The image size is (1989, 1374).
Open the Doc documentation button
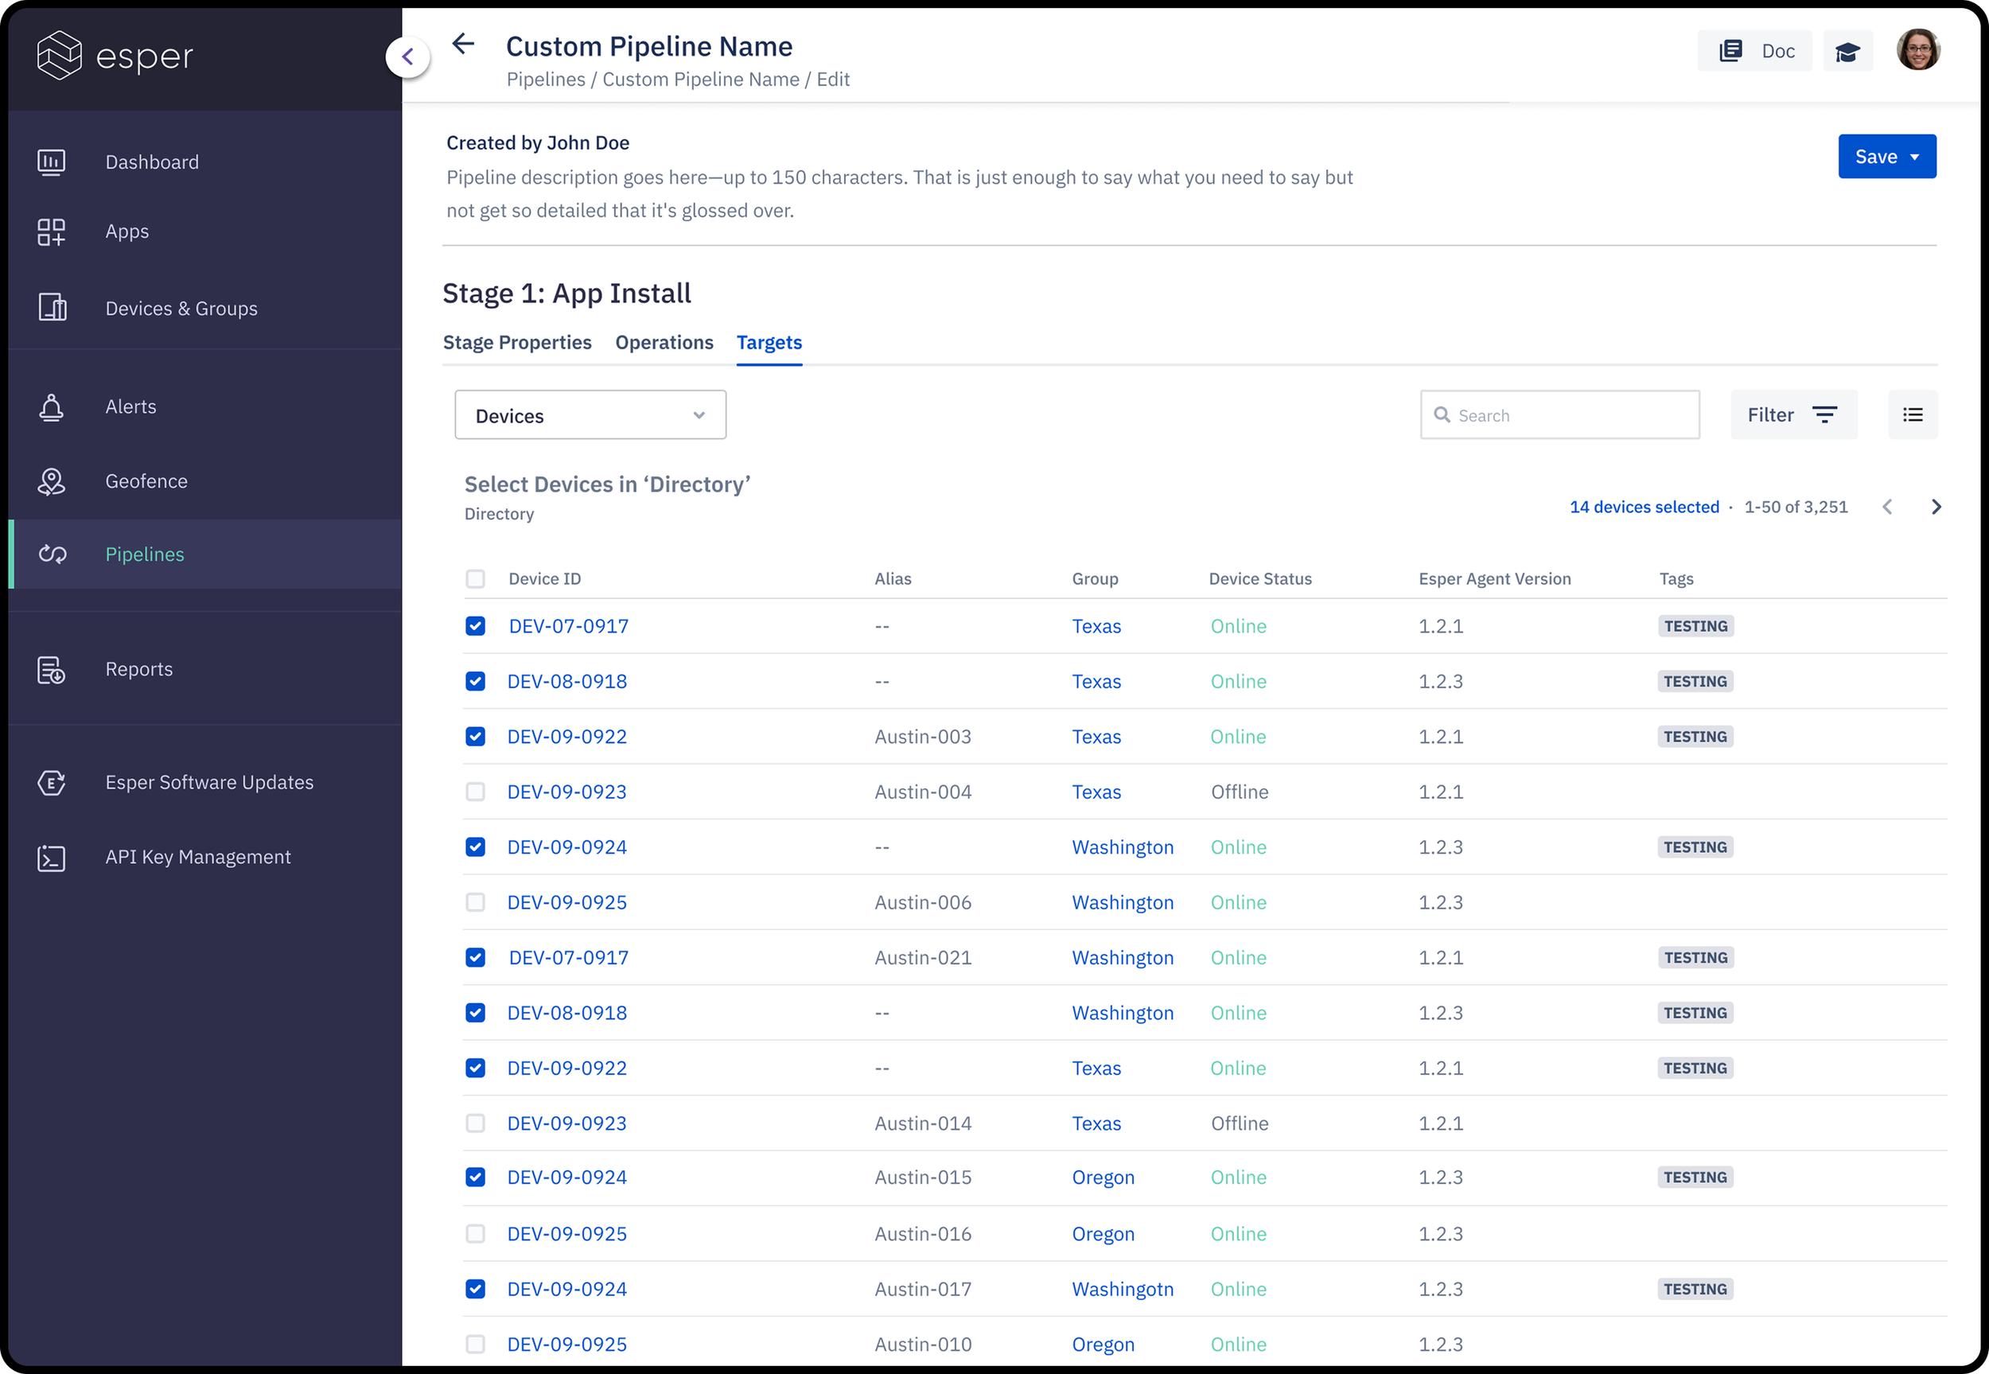pyautogui.click(x=1754, y=52)
